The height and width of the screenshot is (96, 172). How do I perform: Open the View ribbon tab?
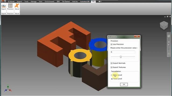point(41,2)
